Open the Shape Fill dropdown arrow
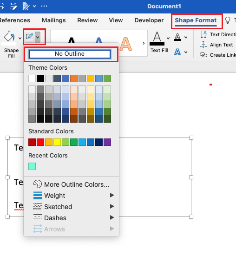Viewport: 236px width, 256px height. point(20,38)
